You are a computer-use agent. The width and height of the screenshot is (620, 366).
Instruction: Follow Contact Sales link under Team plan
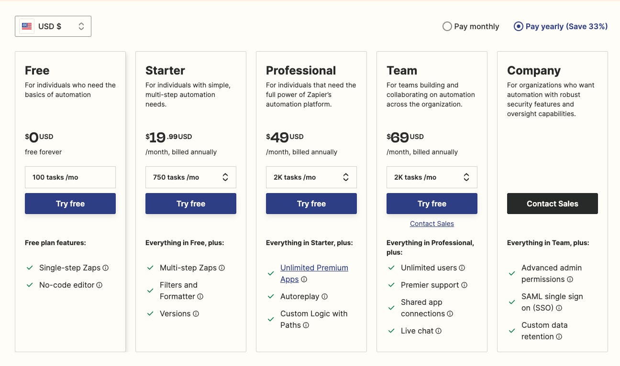tap(432, 224)
